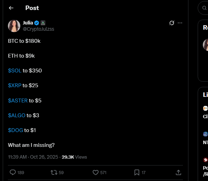Click the search magnifier icon
The width and height of the screenshot is (208, 181).
point(203,8)
